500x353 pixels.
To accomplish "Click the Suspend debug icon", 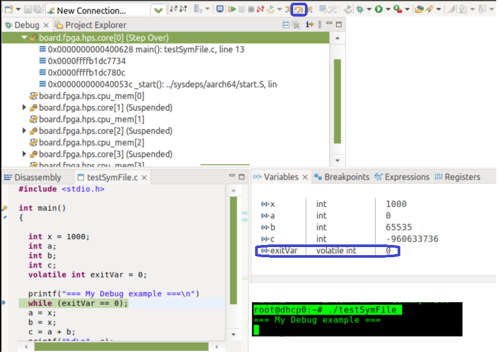I will coord(242,9).
